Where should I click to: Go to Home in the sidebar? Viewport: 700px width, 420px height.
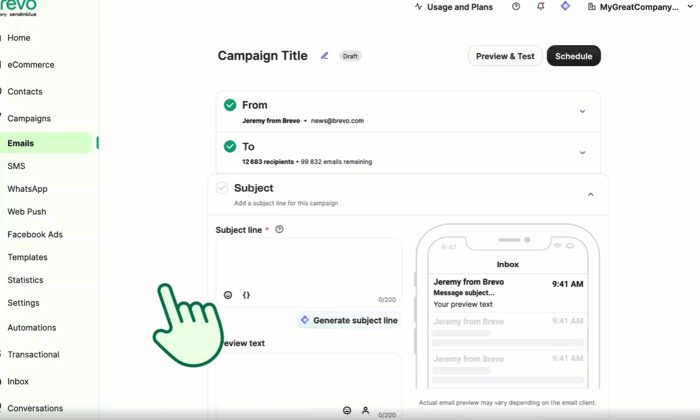point(19,38)
